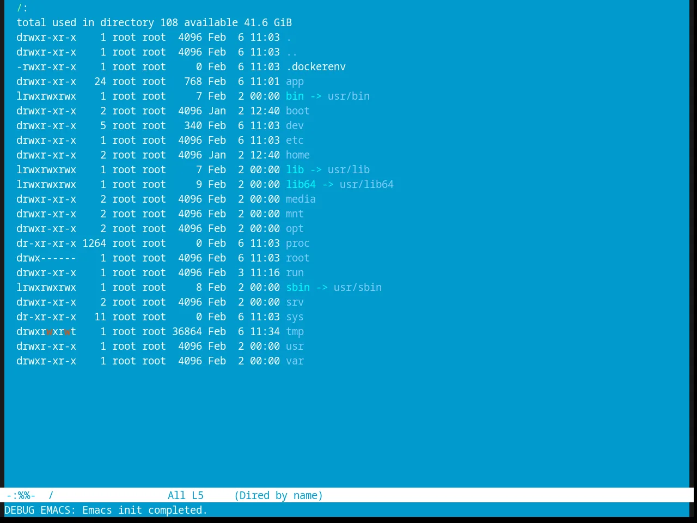The image size is (697, 523).
Task: Click the usr/bin symlink target
Action: pos(348,96)
